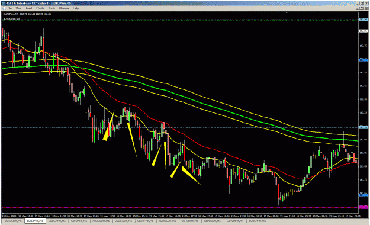This screenshot has width=370, height=225.
Task: Click the 162.75 price scale label
Action: click(363, 46)
